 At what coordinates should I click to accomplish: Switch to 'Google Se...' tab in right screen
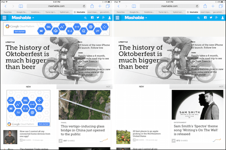point(135,12)
